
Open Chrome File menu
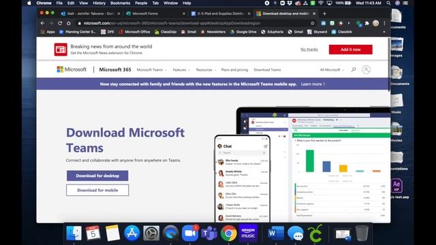59,3
